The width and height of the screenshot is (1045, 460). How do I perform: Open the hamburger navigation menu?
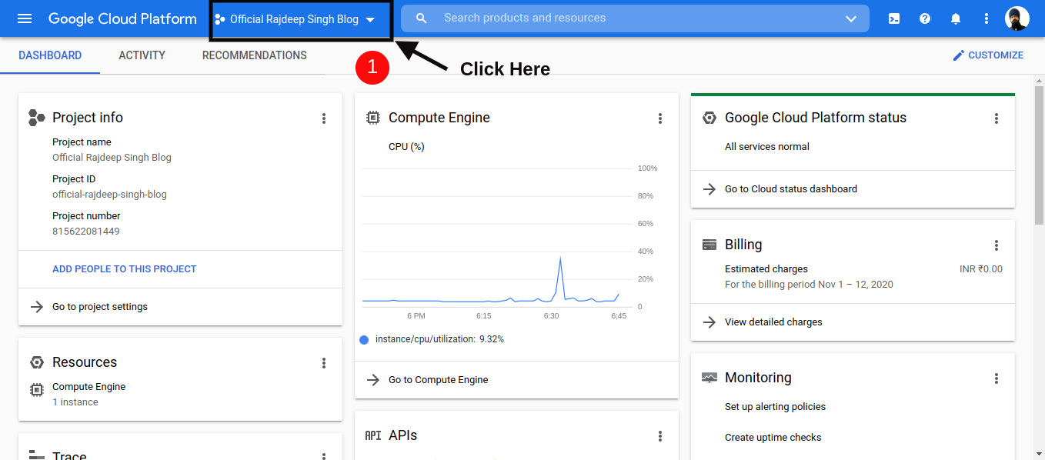pyautogui.click(x=25, y=18)
